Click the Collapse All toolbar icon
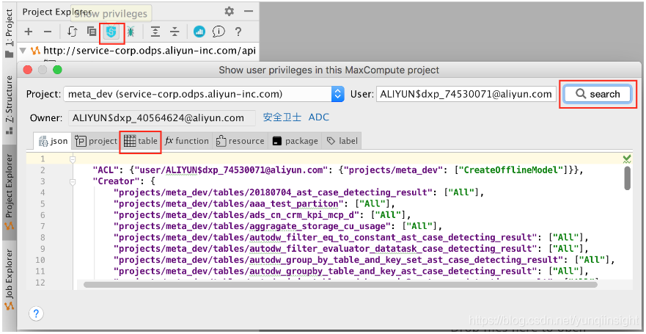646x334 pixels. point(175,32)
